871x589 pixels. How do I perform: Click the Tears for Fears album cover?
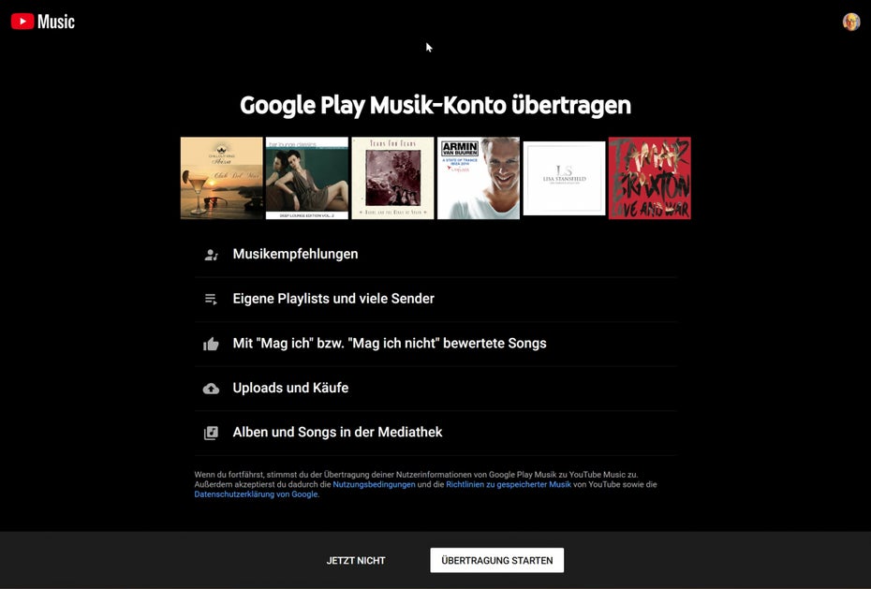click(392, 178)
